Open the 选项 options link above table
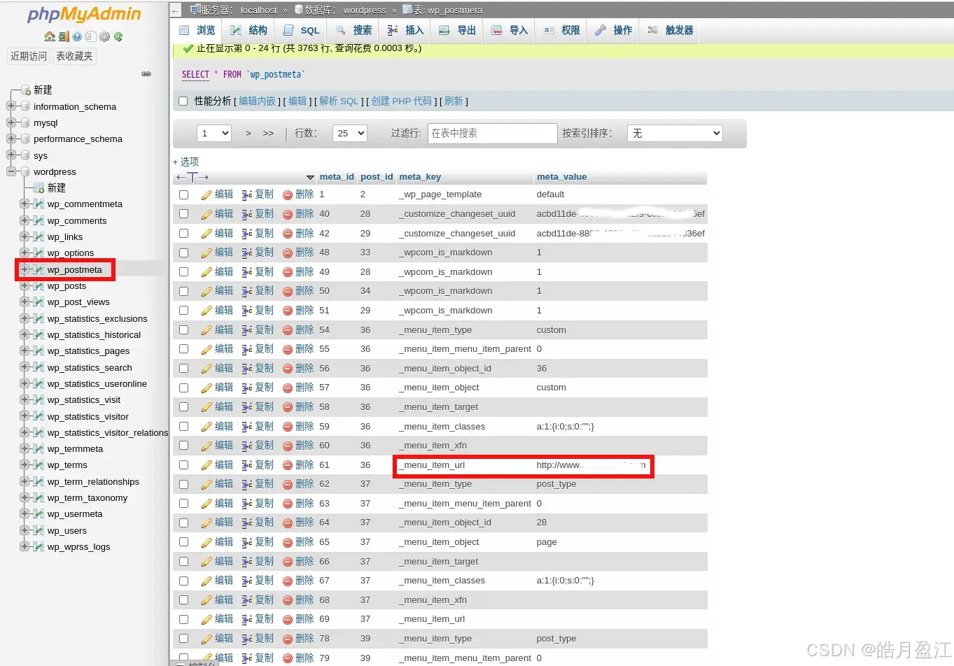The width and height of the screenshot is (954, 666). pos(186,162)
